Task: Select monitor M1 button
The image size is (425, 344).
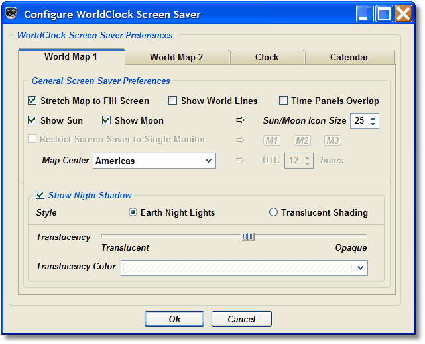Action: (272, 140)
